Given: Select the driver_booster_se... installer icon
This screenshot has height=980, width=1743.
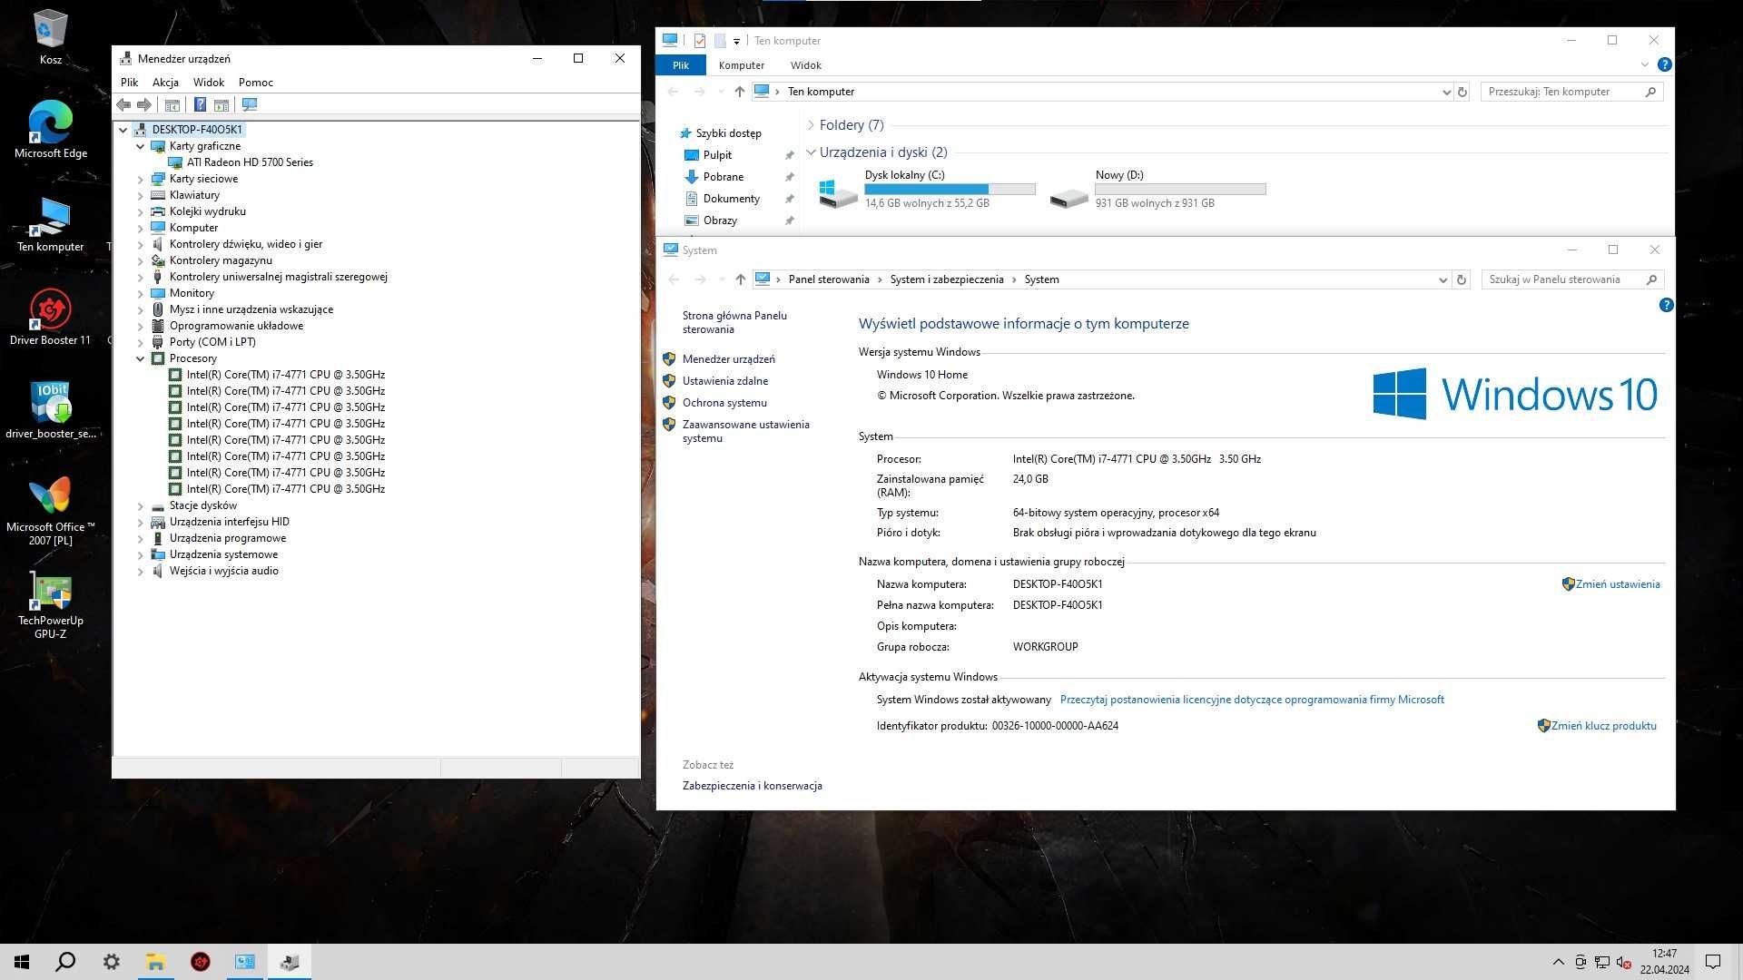Looking at the screenshot, I should (x=50, y=410).
